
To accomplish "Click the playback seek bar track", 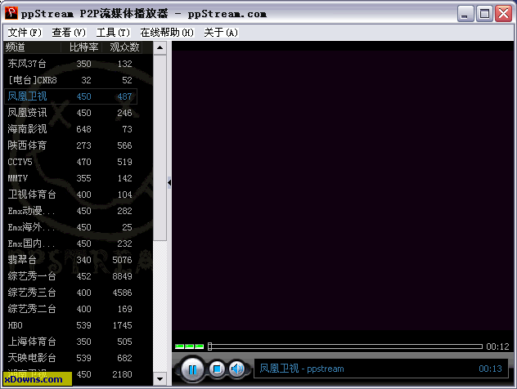I will (x=345, y=347).
